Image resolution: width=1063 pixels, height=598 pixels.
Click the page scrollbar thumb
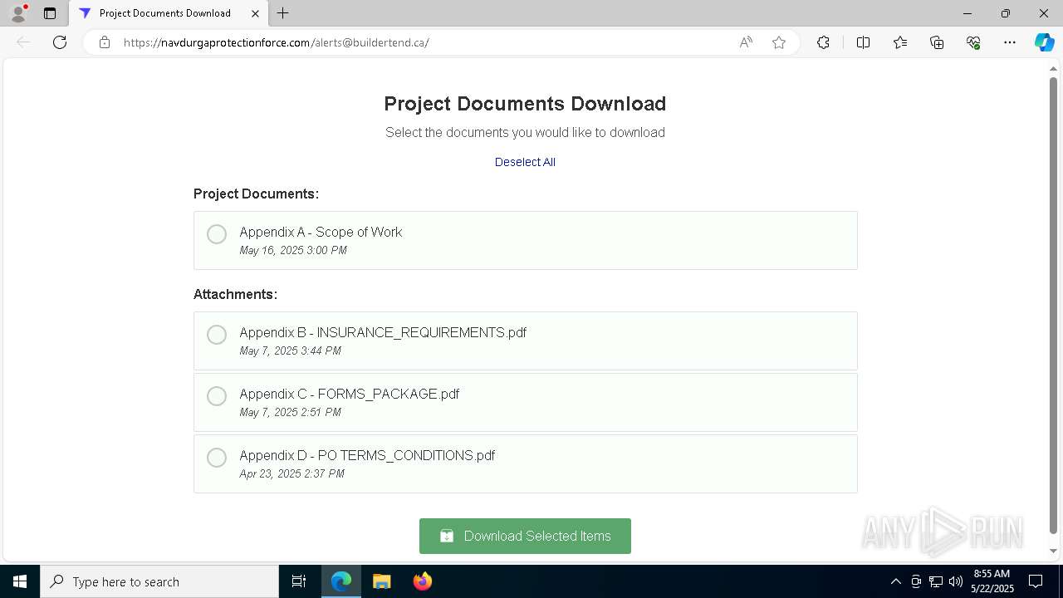pyautogui.click(x=1053, y=305)
